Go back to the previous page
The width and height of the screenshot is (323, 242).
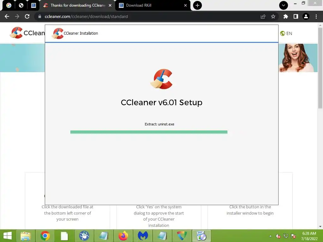(7, 16)
